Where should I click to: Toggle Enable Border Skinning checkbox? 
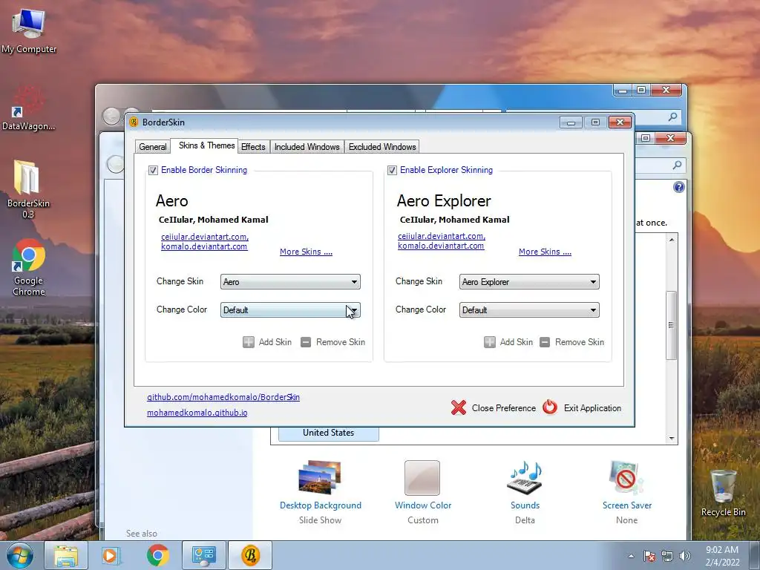pos(153,170)
